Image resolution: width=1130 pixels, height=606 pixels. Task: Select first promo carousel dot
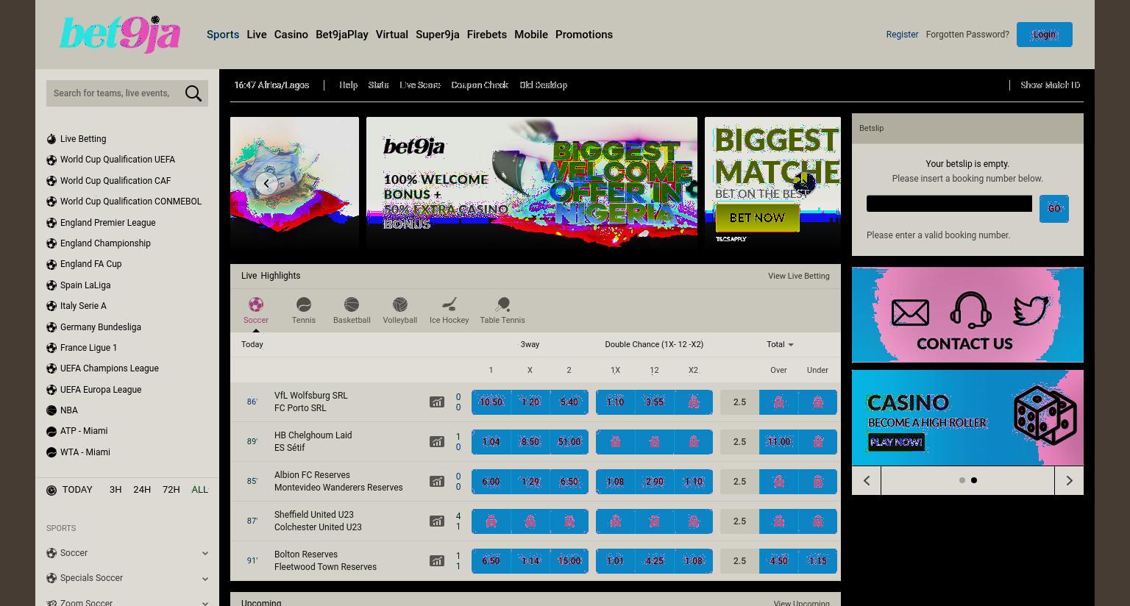point(962,480)
